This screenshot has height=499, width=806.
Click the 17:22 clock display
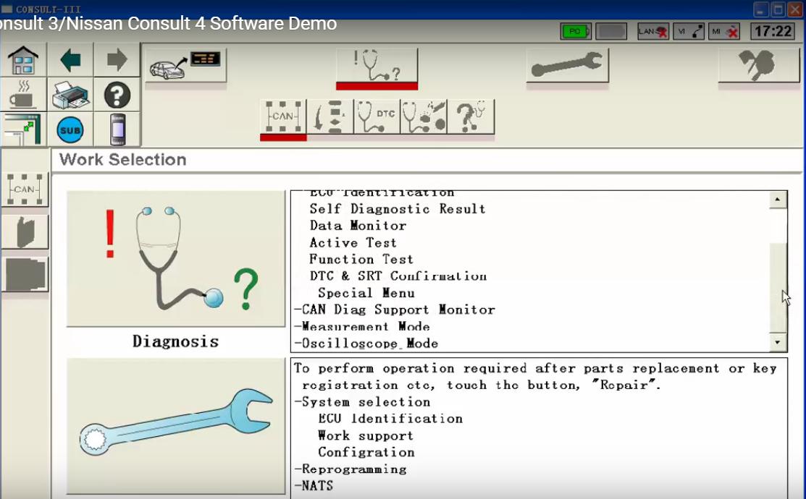click(773, 31)
